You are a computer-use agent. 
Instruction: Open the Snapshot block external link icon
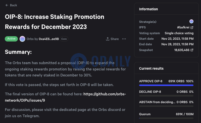[192, 50]
